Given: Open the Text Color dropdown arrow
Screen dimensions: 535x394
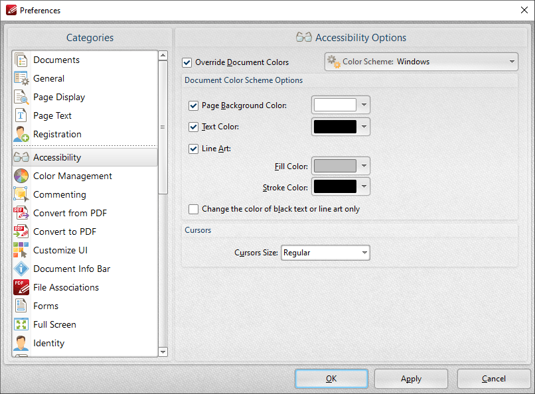Looking at the screenshot, I should [x=364, y=127].
